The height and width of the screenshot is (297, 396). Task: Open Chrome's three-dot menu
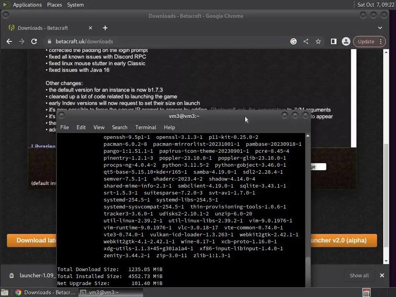pos(381,41)
